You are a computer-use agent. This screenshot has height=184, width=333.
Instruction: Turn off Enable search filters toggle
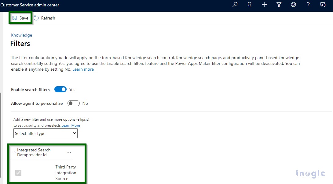(x=60, y=90)
